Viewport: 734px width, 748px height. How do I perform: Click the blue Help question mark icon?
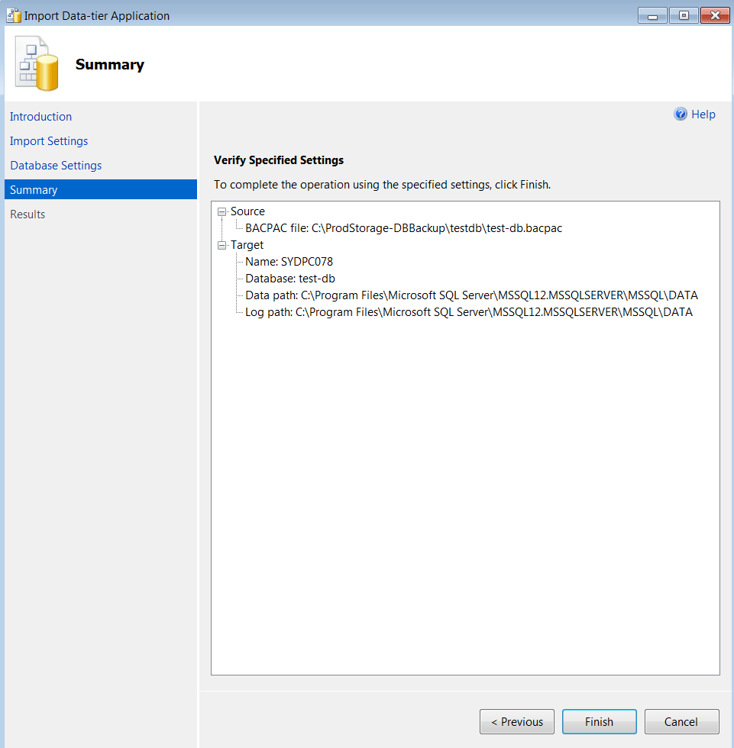681,114
